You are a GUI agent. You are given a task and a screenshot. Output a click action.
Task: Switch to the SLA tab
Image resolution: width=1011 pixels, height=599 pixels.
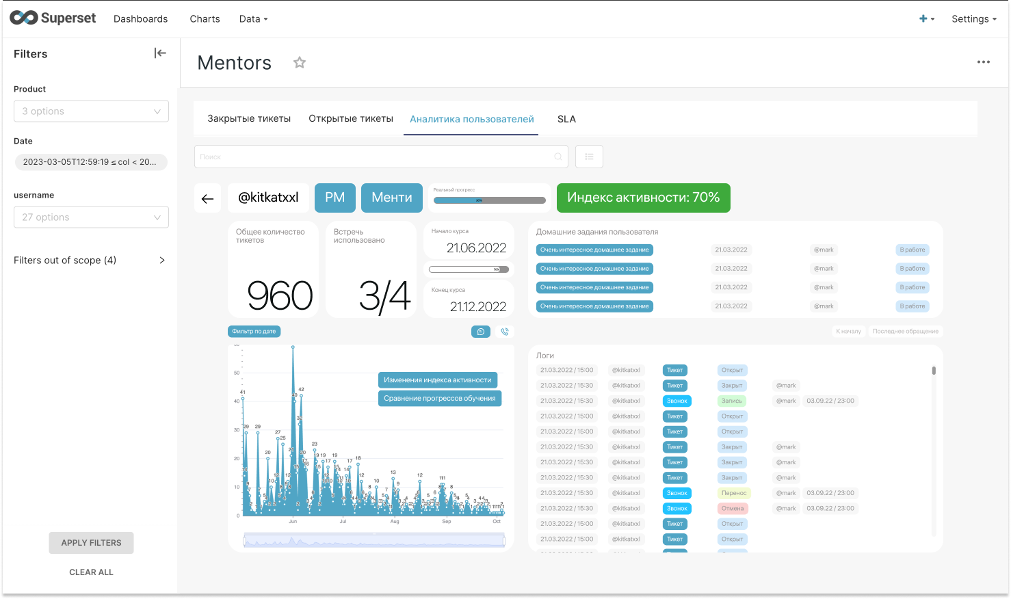pyautogui.click(x=566, y=119)
